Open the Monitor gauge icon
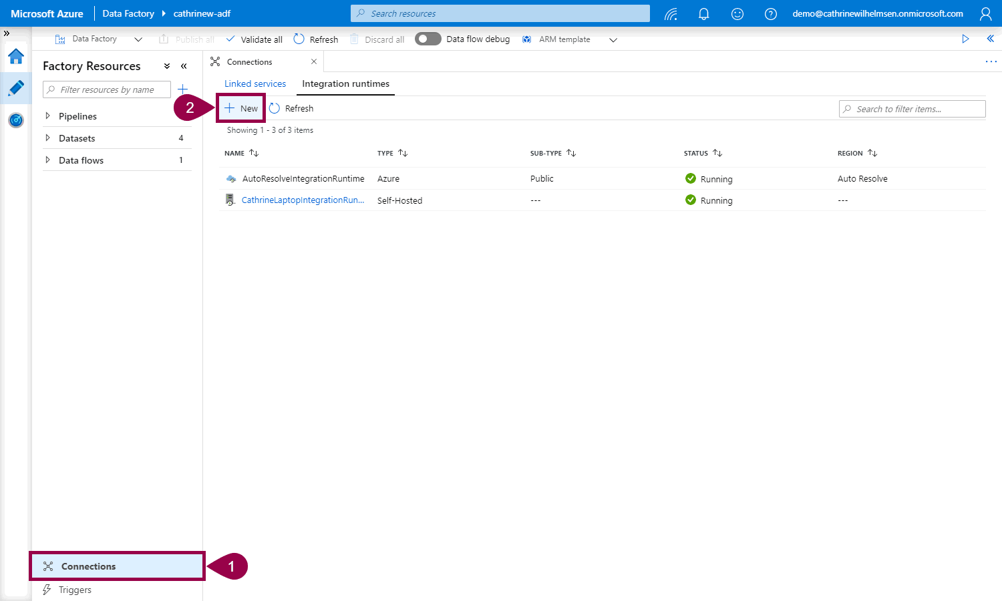The image size is (1002, 601). tap(16, 120)
